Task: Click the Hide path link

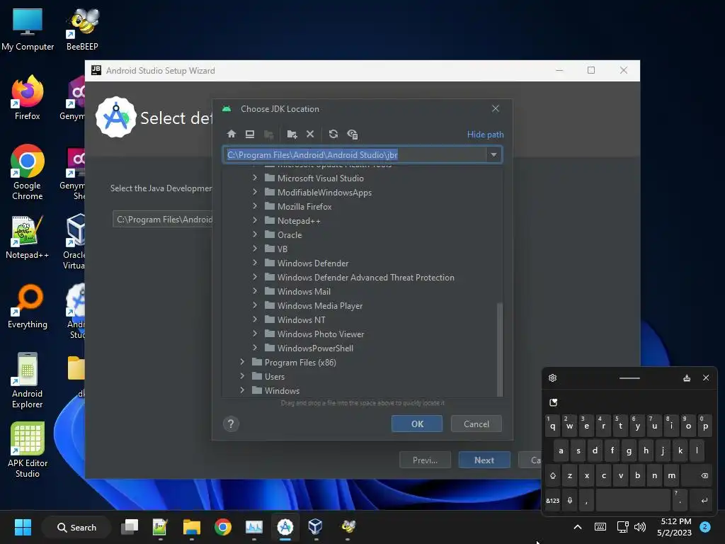Action: tap(485, 135)
